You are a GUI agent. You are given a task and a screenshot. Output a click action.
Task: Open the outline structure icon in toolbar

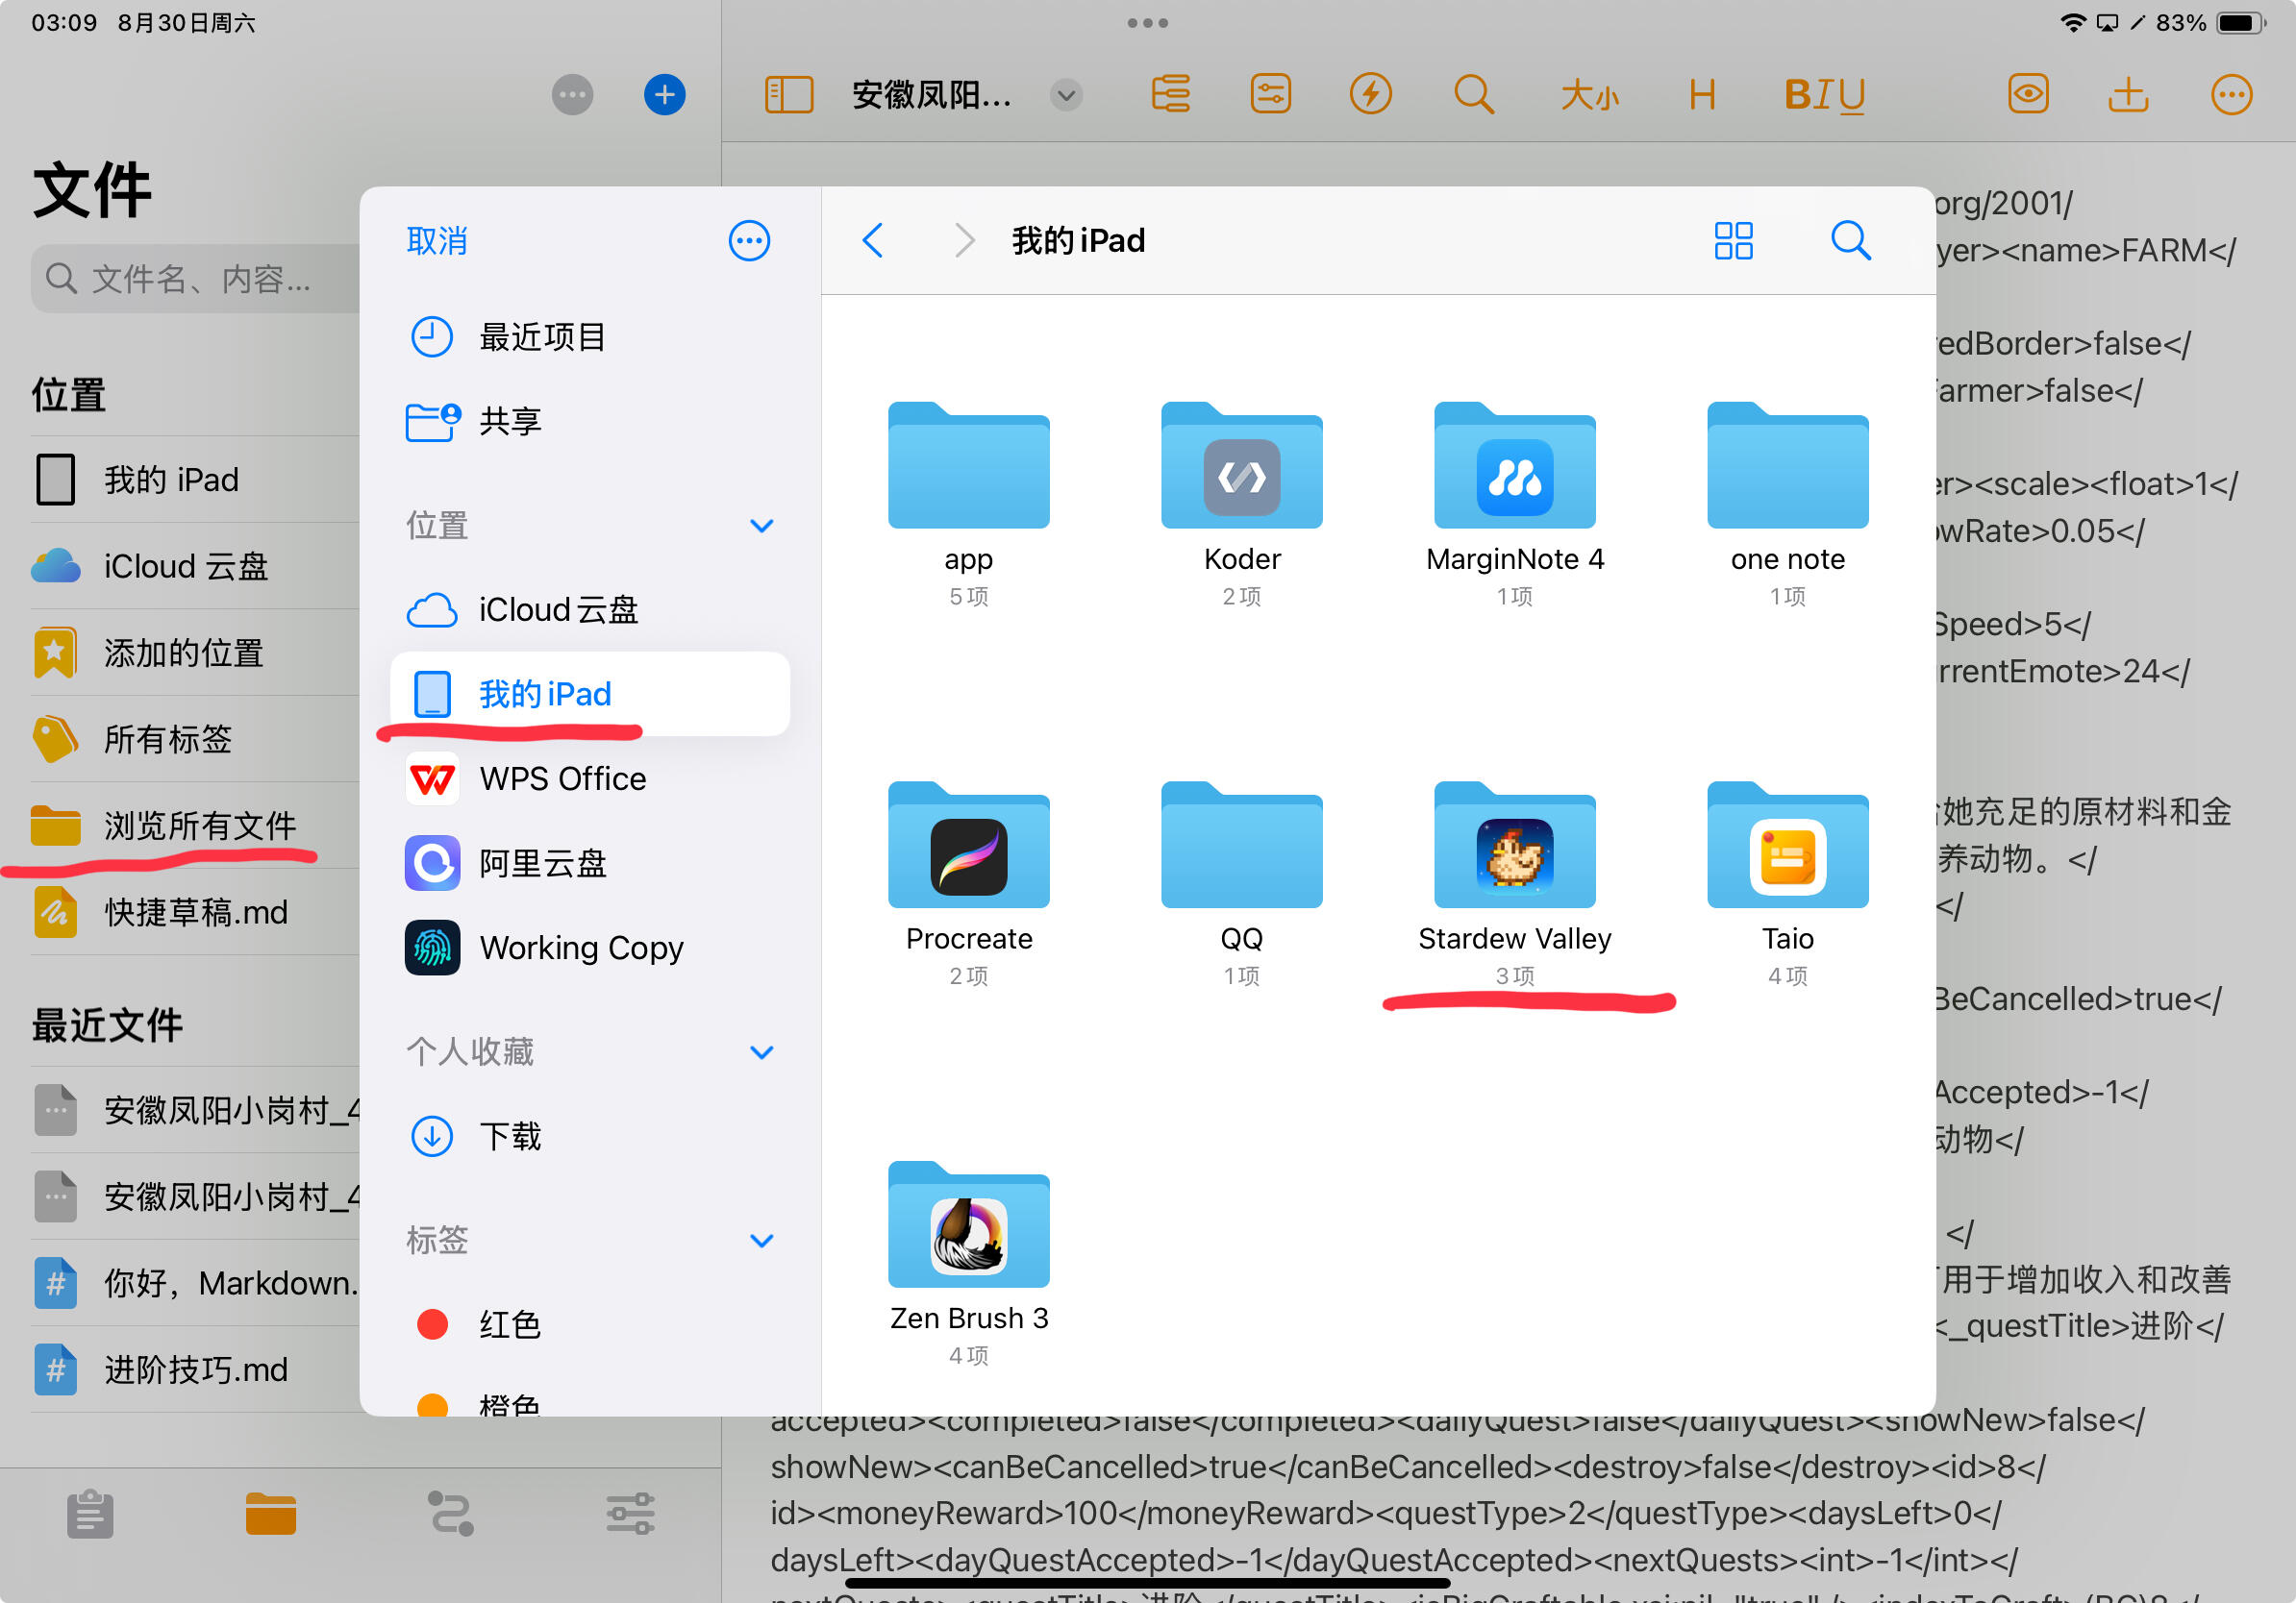(1170, 95)
